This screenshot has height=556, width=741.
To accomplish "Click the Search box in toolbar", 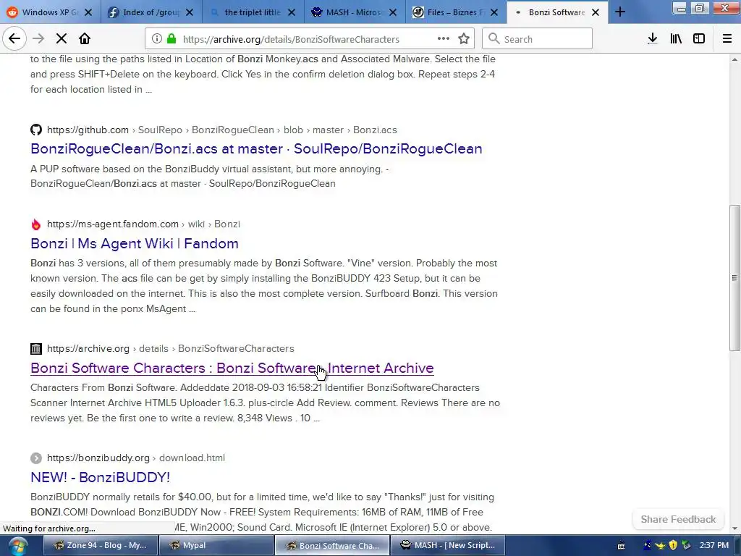I will pyautogui.click(x=537, y=39).
